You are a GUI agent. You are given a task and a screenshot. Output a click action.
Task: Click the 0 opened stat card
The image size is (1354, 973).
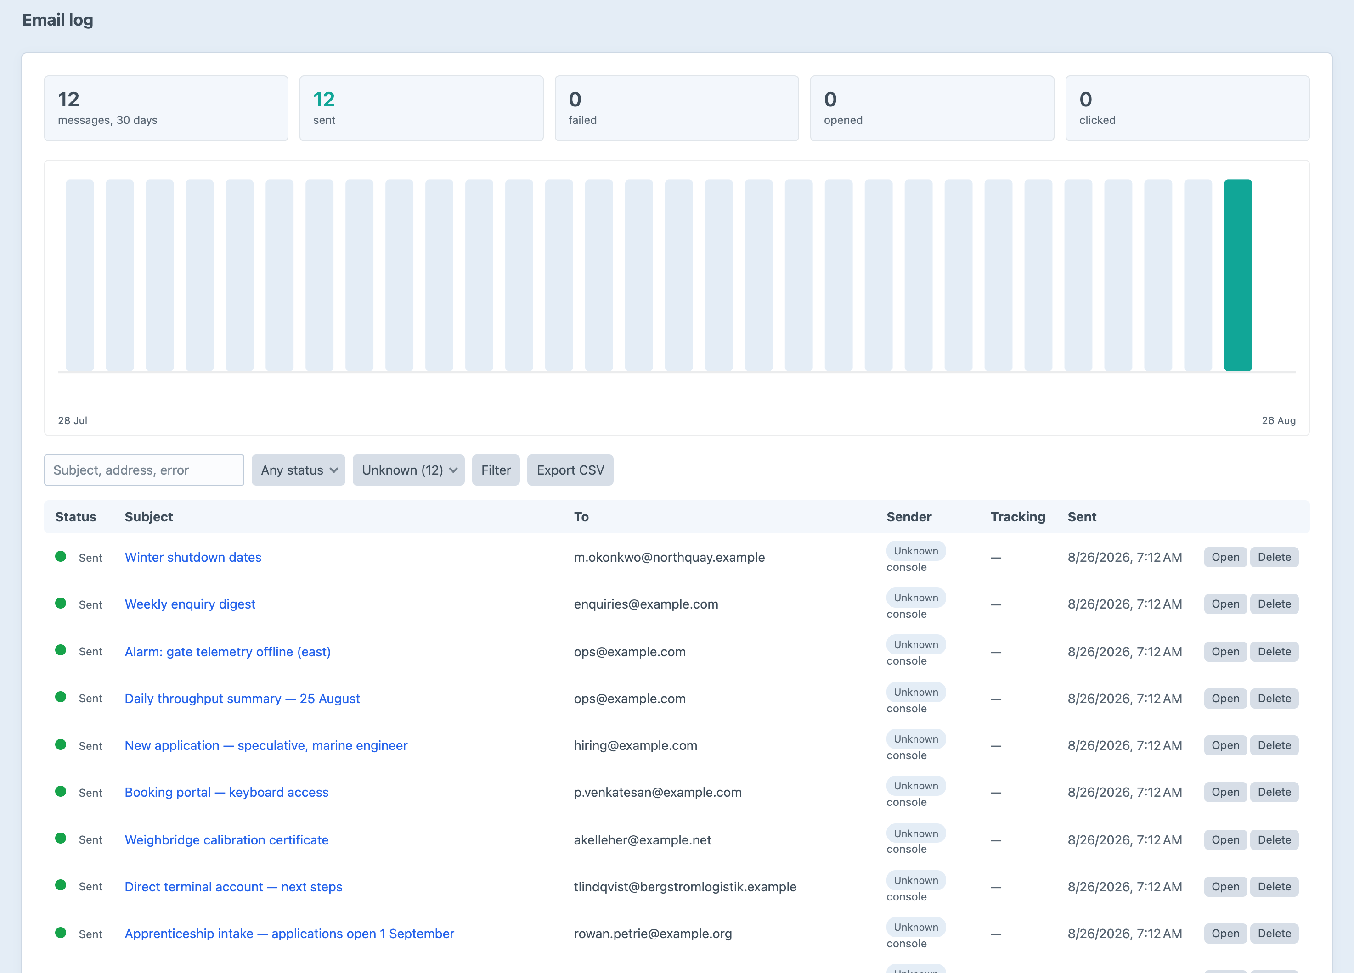932,109
